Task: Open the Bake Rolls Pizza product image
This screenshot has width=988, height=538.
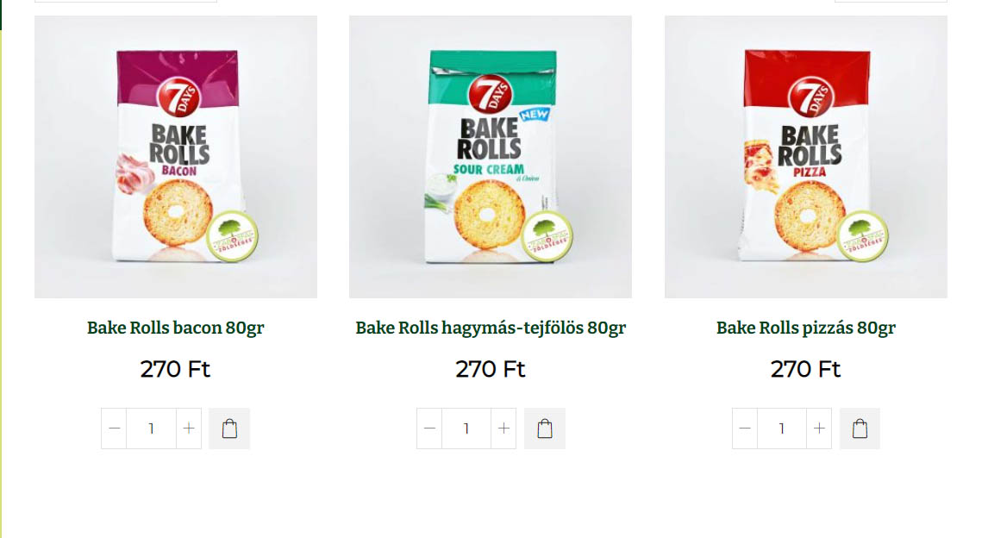Action: tap(806, 157)
